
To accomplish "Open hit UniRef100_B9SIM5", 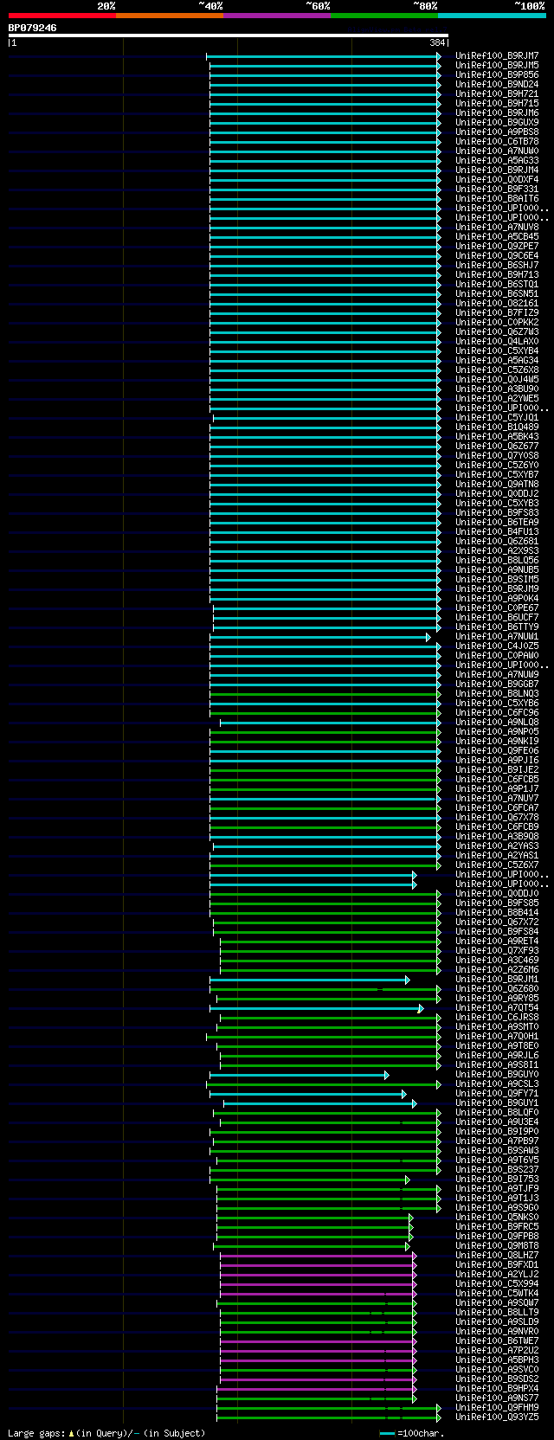I will [497, 580].
